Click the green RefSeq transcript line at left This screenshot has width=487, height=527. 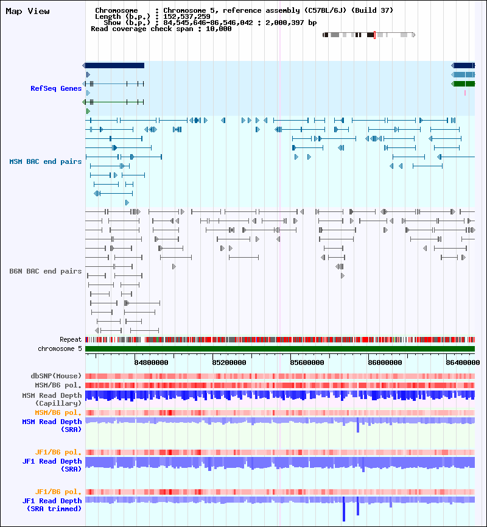click(113, 102)
